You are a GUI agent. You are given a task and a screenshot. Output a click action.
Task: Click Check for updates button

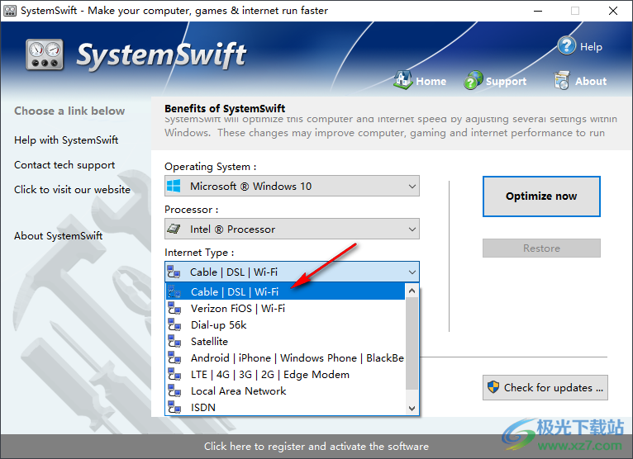click(x=545, y=388)
